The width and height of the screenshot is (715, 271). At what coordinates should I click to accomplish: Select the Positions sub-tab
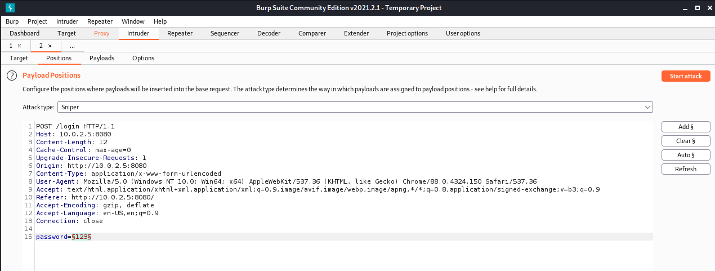(59, 58)
